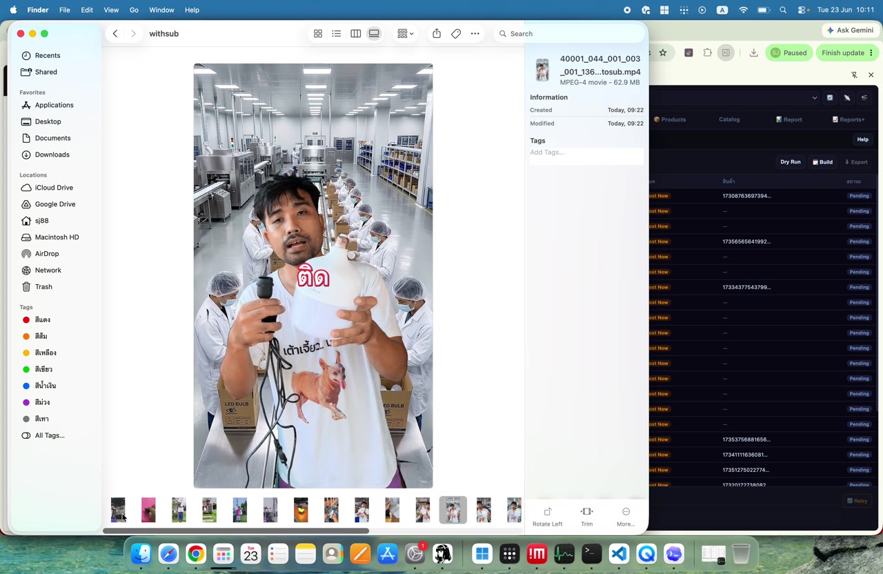Open AirDrop in the Finder sidebar

click(47, 254)
